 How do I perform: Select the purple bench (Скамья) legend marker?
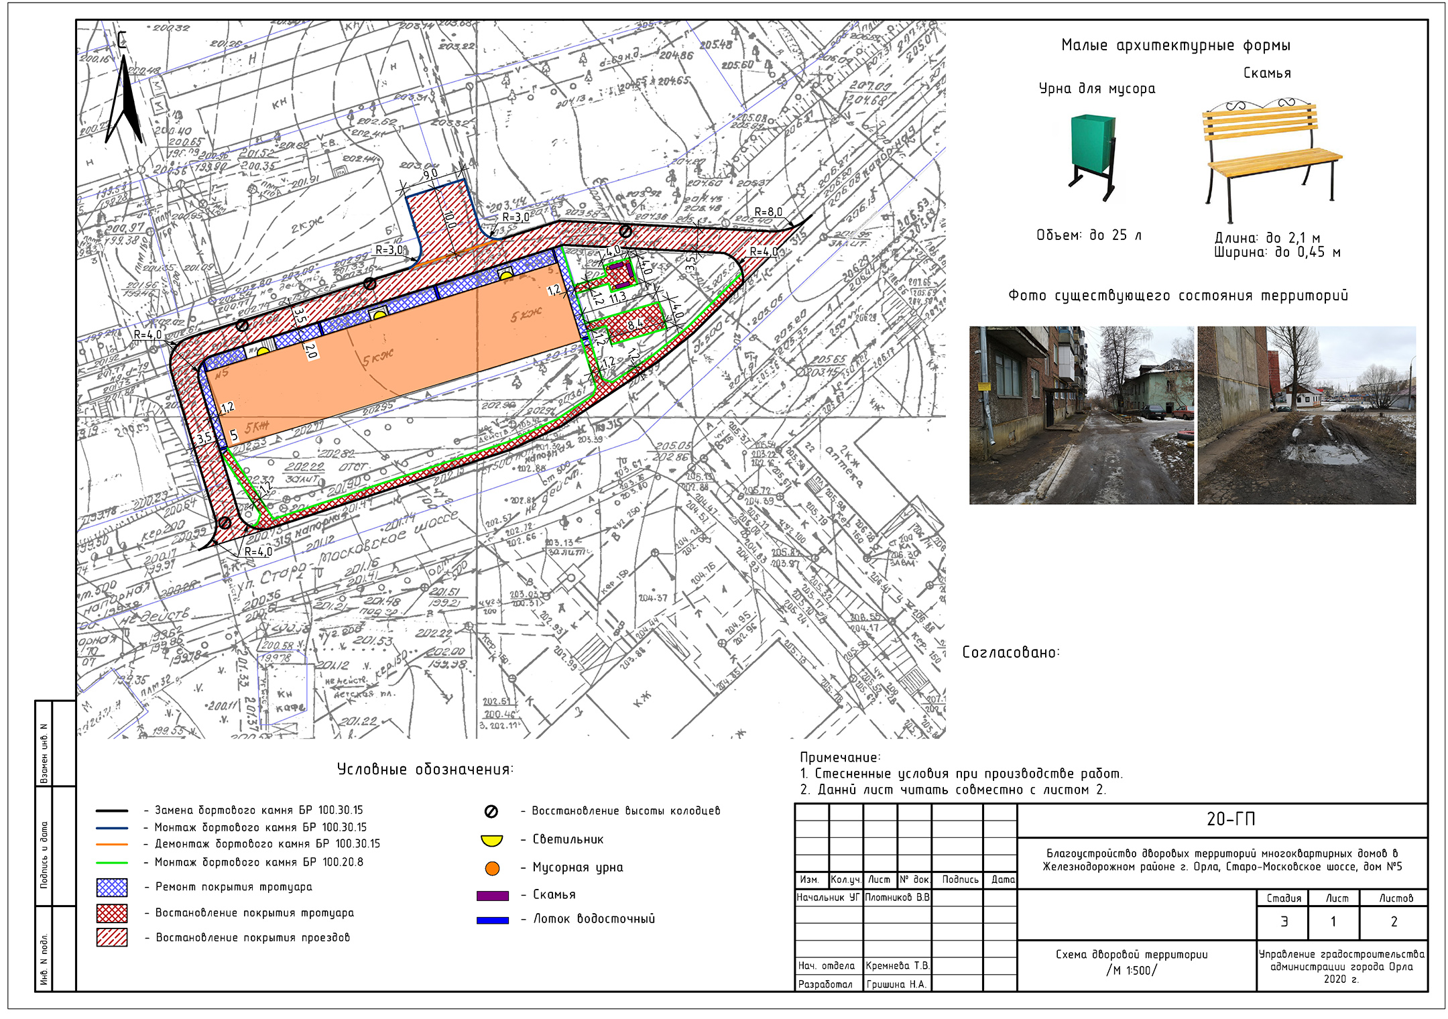coord(492,896)
